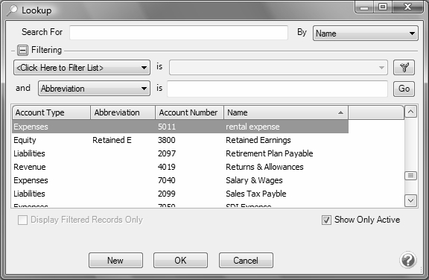Click the New button
Screen dimensions: 429x280
tap(115, 261)
